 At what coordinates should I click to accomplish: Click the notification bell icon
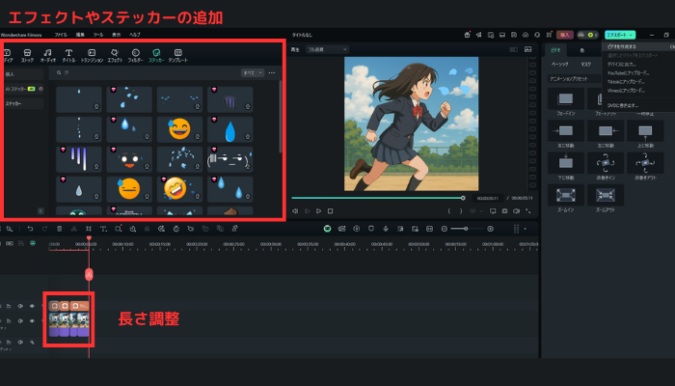(x=537, y=35)
